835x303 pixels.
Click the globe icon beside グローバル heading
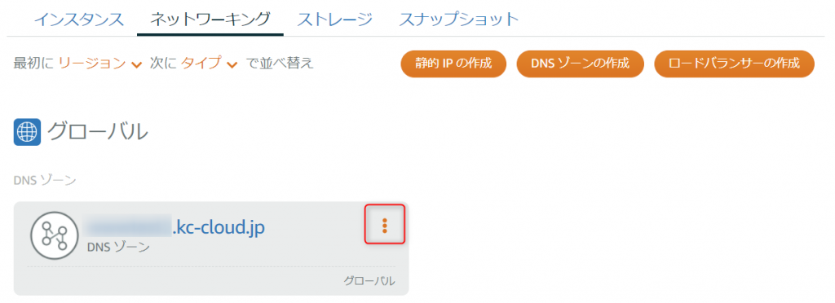click(27, 132)
